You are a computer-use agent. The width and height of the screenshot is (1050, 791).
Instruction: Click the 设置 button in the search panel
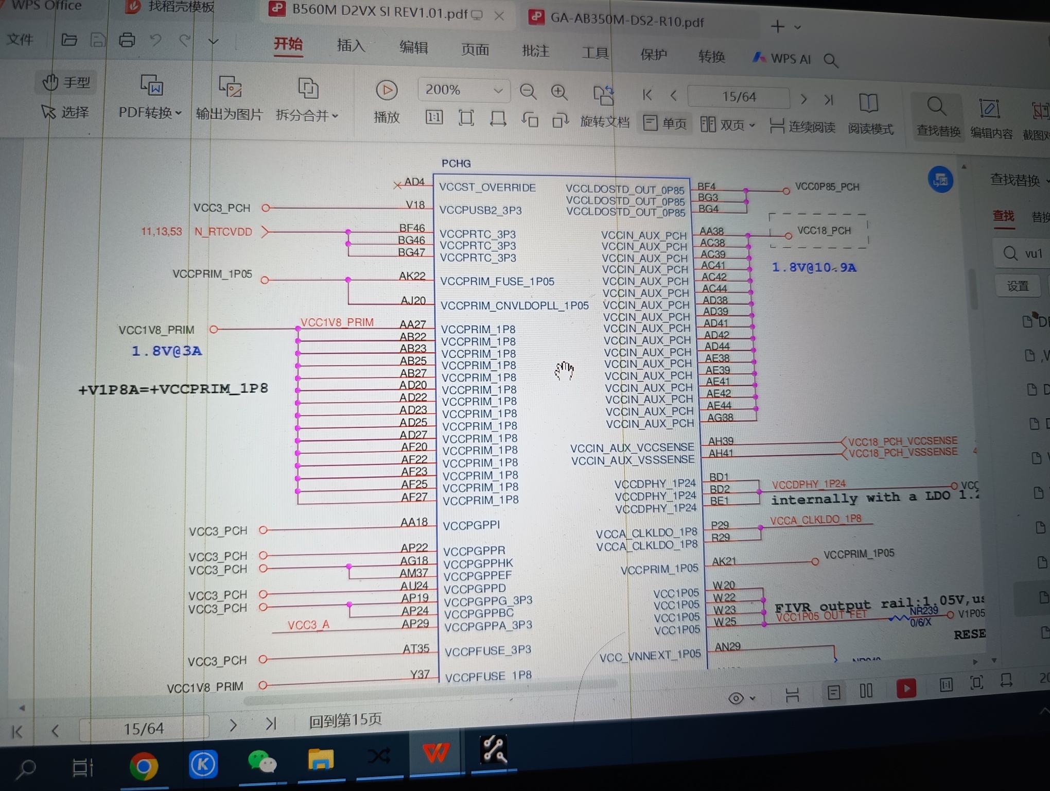(1018, 286)
